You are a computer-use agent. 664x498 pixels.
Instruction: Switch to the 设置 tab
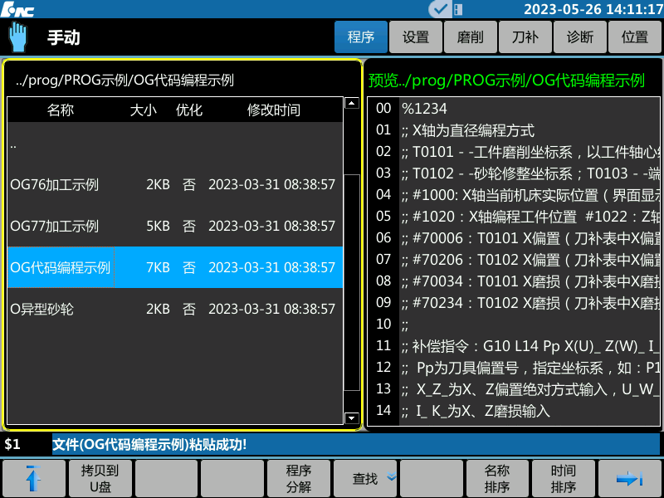point(416,37)
